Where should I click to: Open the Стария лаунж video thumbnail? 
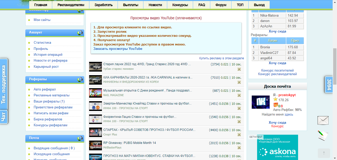(x=96, y=67)
